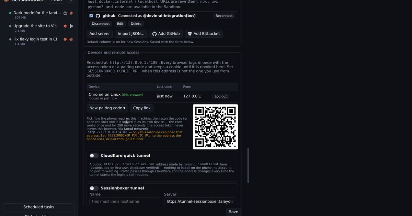
Task: Click the red git diamond icon on Fix flaky session
Action: 65,39
